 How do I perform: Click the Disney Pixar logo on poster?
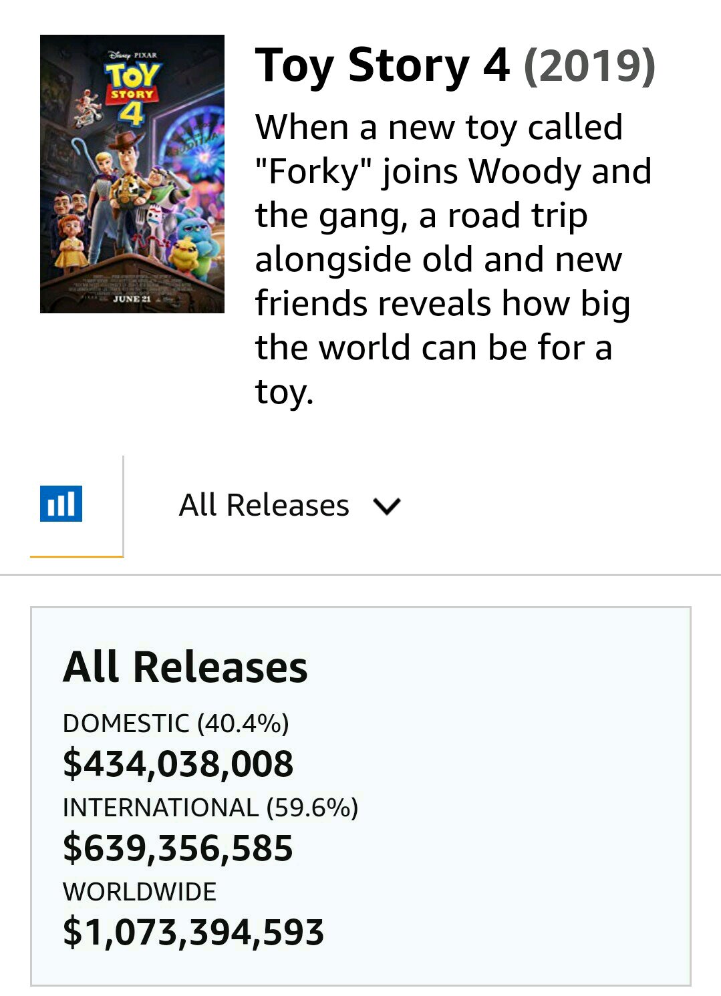click(132, 55)
